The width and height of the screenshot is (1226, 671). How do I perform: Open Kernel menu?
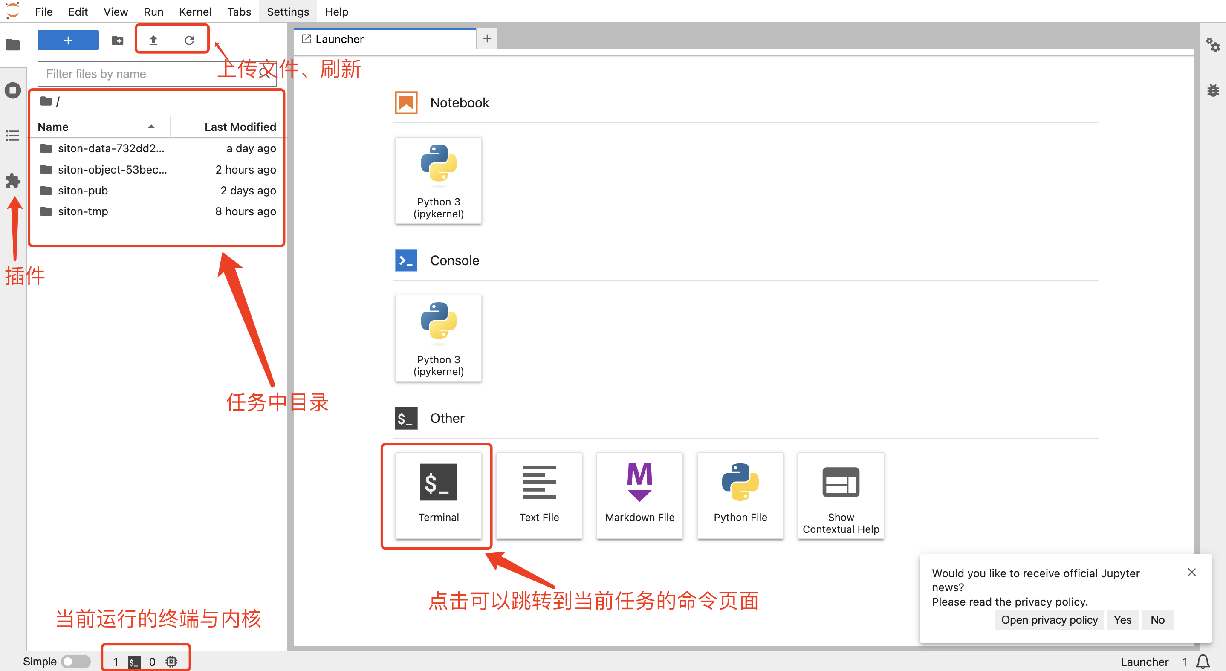point(196,12)
